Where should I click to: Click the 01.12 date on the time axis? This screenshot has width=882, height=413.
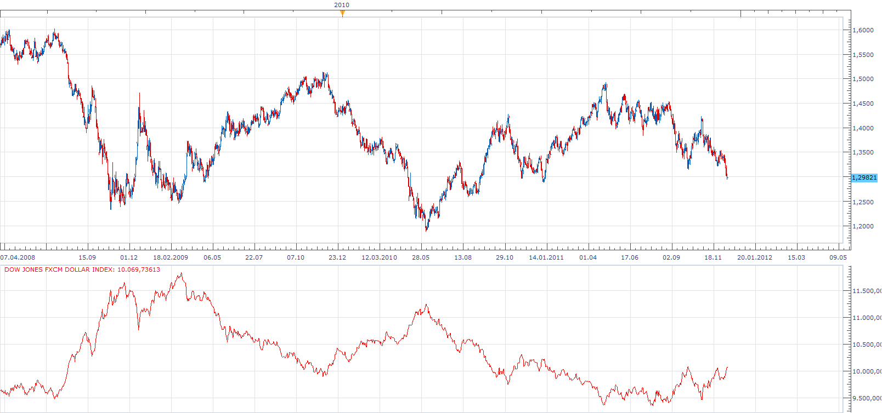coord(129,257)
